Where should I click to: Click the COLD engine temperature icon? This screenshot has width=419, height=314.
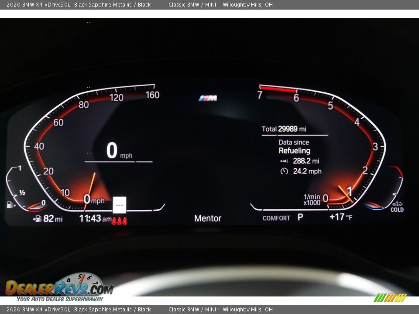coord(397,207)
